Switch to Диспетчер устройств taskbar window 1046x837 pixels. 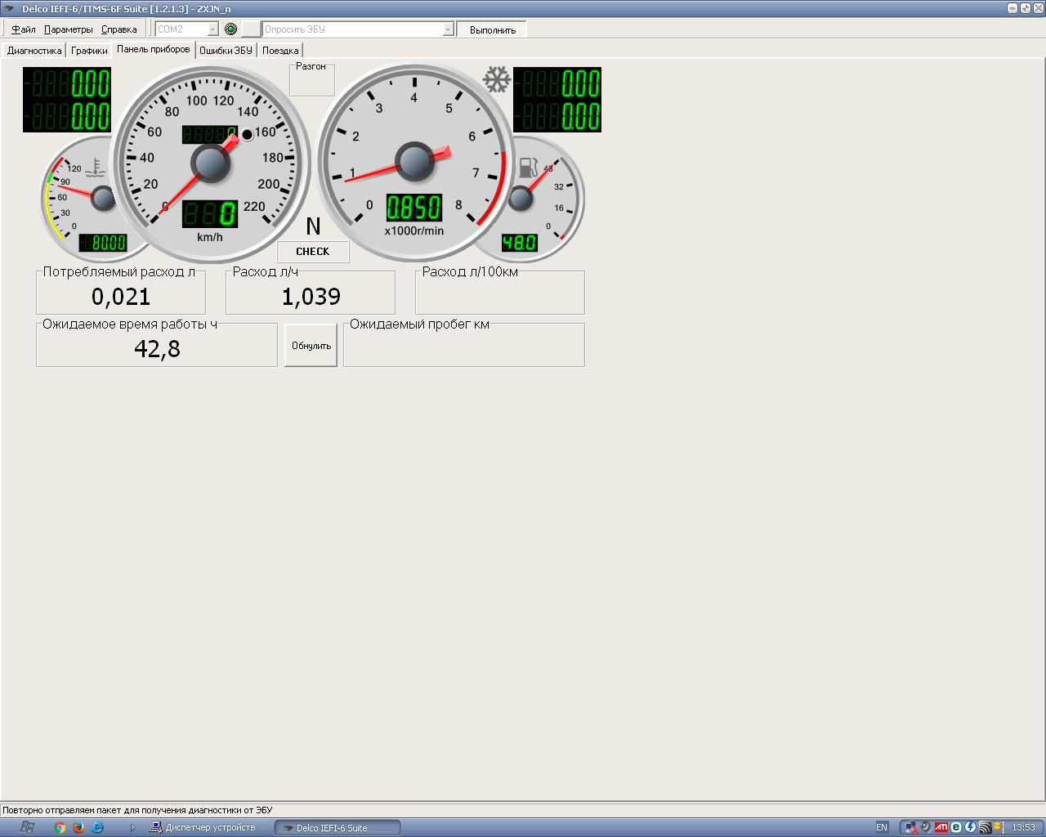pos(204,827)
